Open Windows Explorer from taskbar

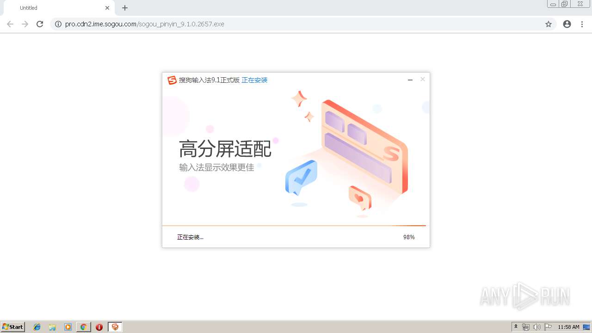pyautogui.click(x=52, y=327)
